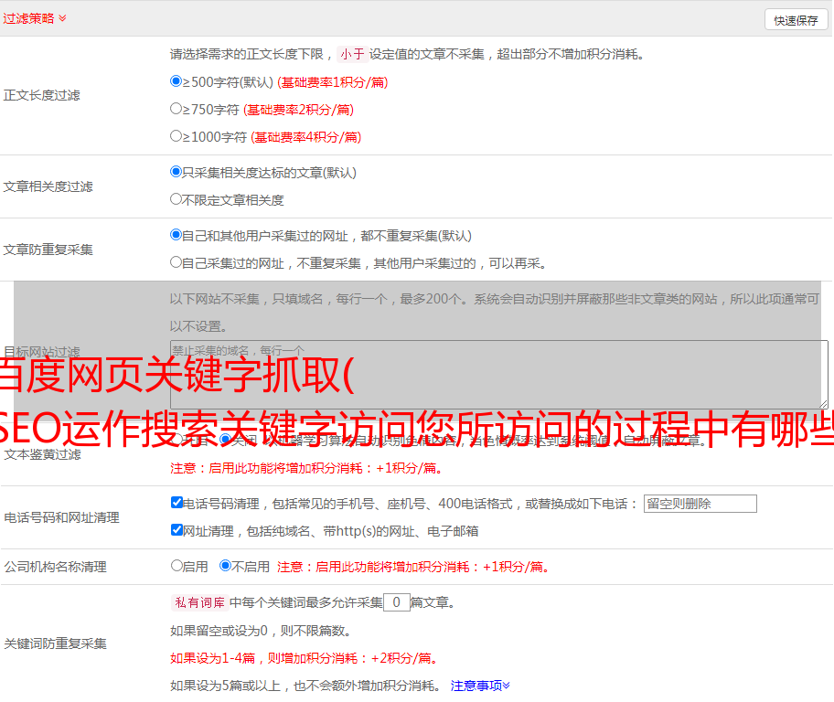
Task: Toggle the 网址清理 checkbox
Action: tap(177, 530)
